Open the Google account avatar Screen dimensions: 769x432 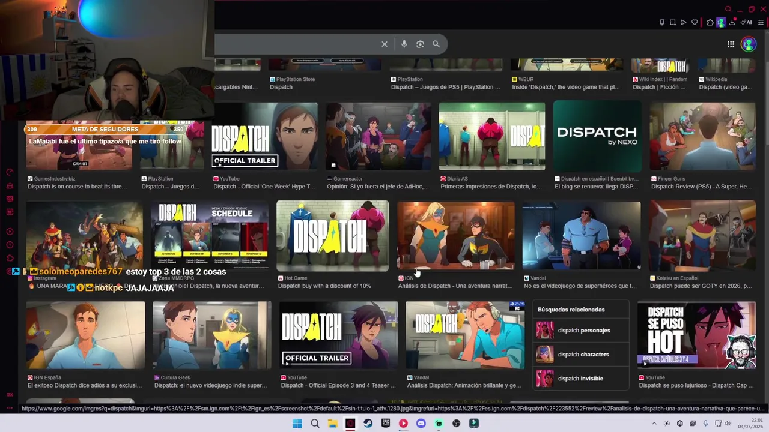748,44
